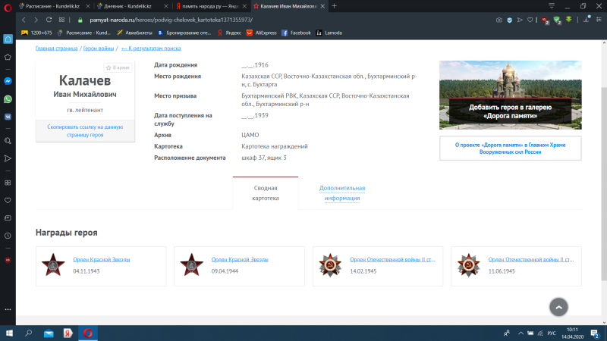This screenshot has height=341, width=607.
Task: Click the Order of the Red Star icon dated 04.11.1943
Action: (53, 264)
